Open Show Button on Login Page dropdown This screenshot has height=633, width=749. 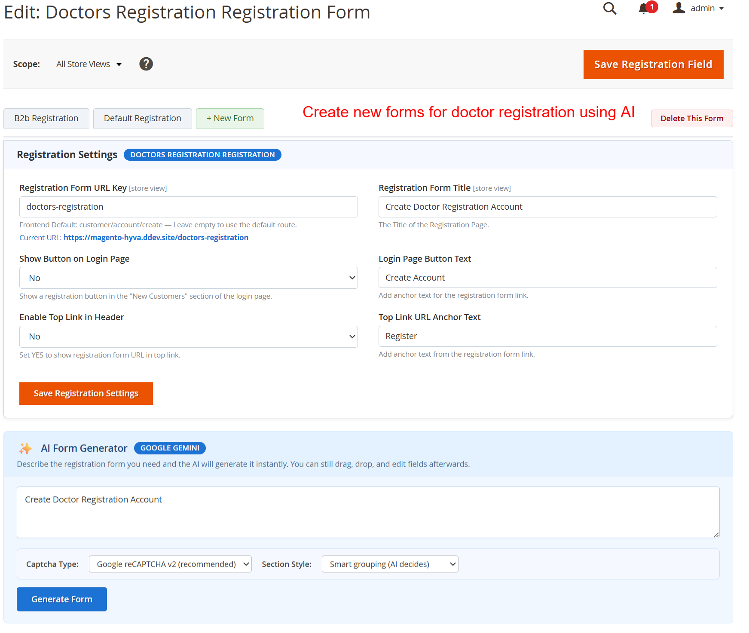(188, 278)
